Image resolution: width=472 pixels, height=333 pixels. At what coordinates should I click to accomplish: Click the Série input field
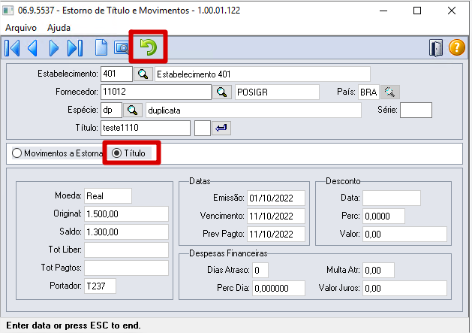click(x=416, y=110)
